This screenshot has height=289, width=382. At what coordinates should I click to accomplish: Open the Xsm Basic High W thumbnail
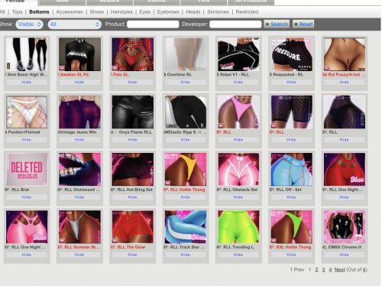coord(27,54)
